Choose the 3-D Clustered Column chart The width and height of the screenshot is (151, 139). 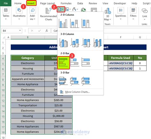click(x=63, y=43)
